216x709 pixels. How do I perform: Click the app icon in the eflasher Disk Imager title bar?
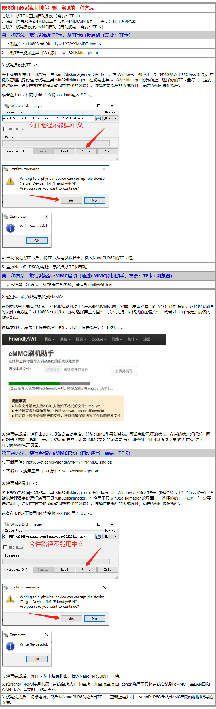(x=7, y=524)
